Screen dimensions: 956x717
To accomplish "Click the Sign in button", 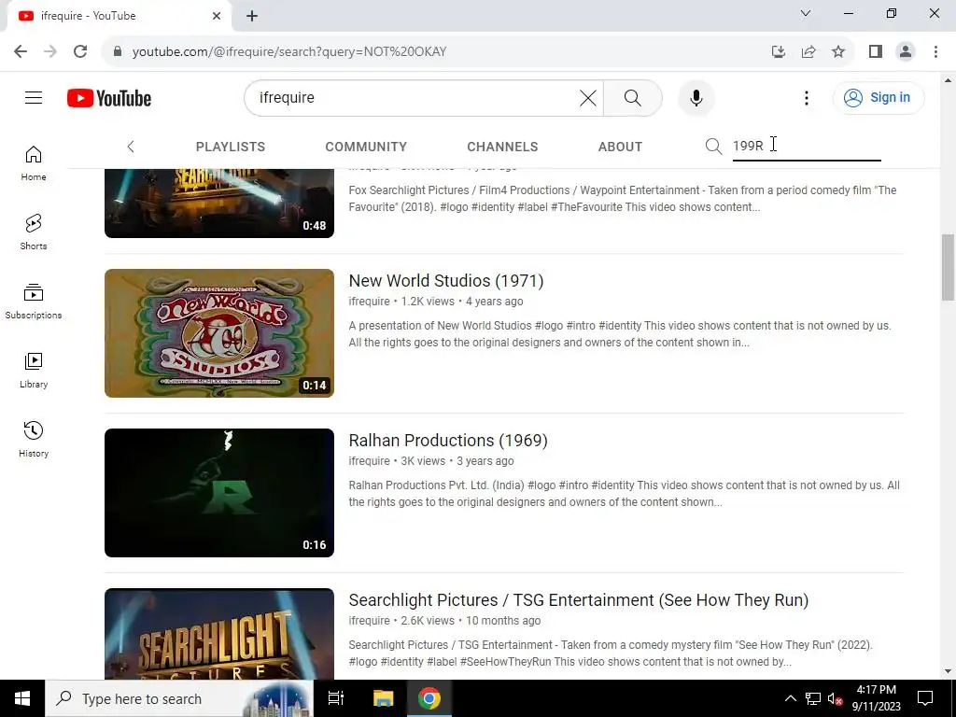I will (x=878, y=97).
